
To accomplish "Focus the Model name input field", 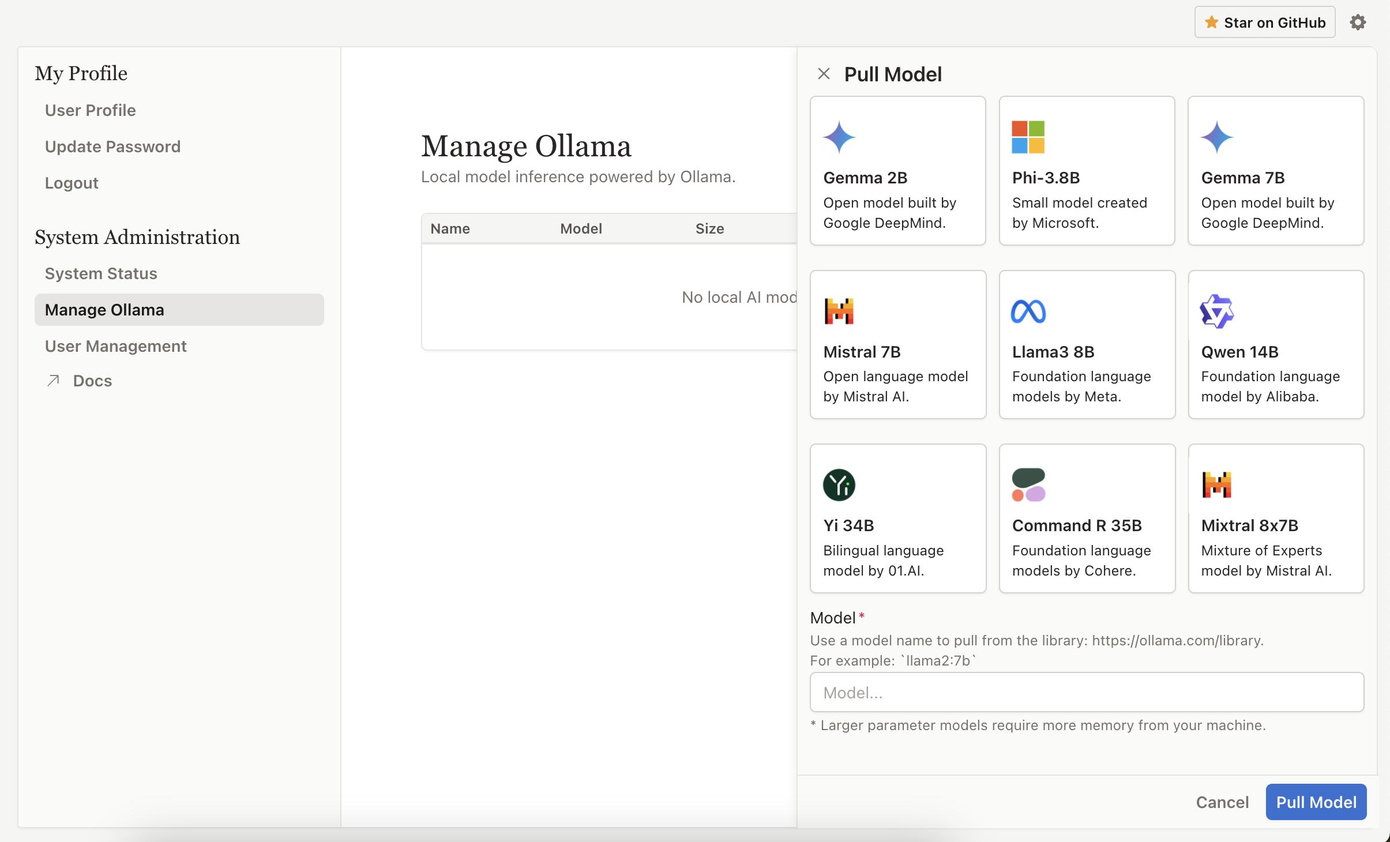I will 1087,692.
